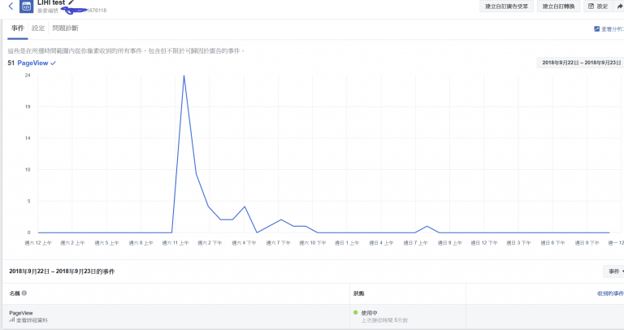Open 設定 button at top right
Viewport: 624px width, 330px height.
(598, 7)
